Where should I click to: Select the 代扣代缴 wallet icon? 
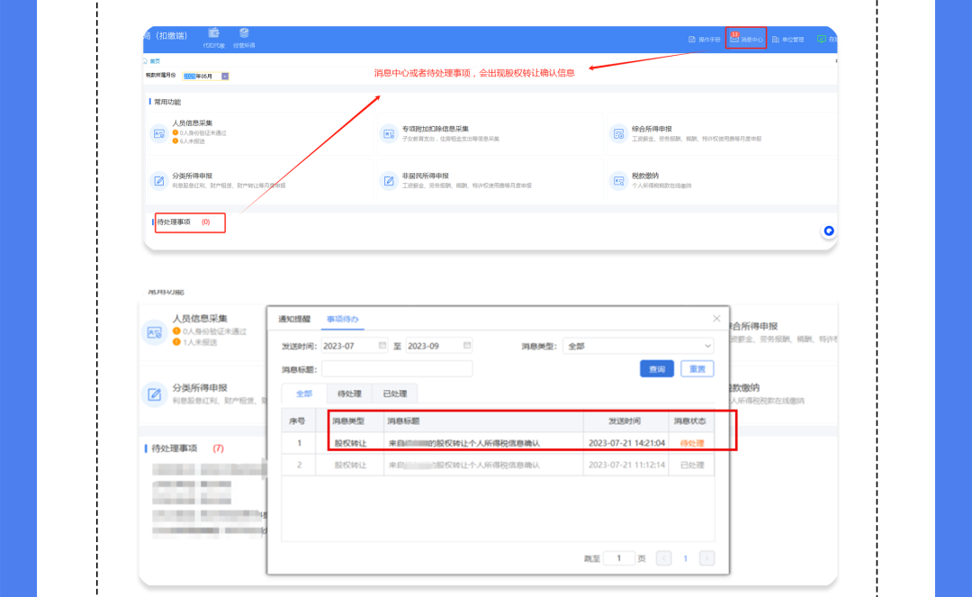214,32
